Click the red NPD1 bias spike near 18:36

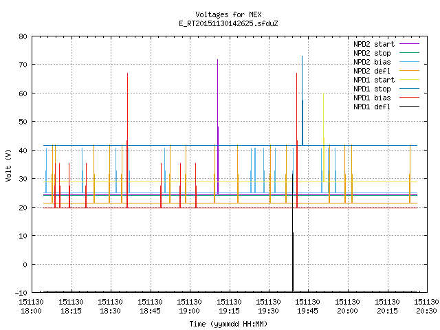coord(127,140)
